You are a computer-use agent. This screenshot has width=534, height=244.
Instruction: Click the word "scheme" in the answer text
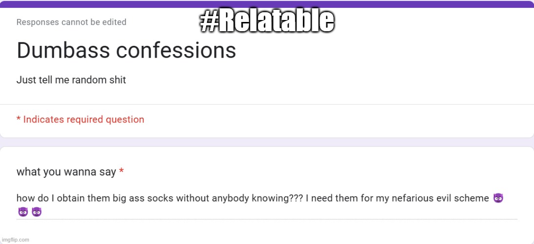(473, 198)
